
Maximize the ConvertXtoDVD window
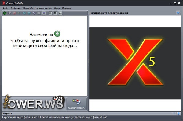point(175,3)
